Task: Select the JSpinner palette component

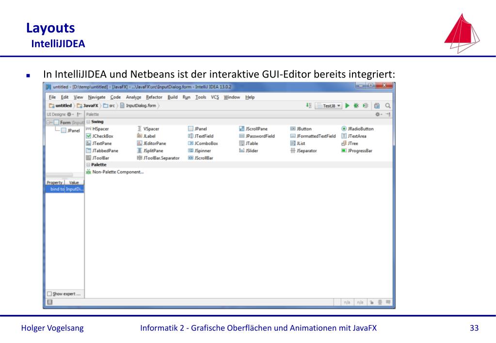Action: click(x=200, y=151)
